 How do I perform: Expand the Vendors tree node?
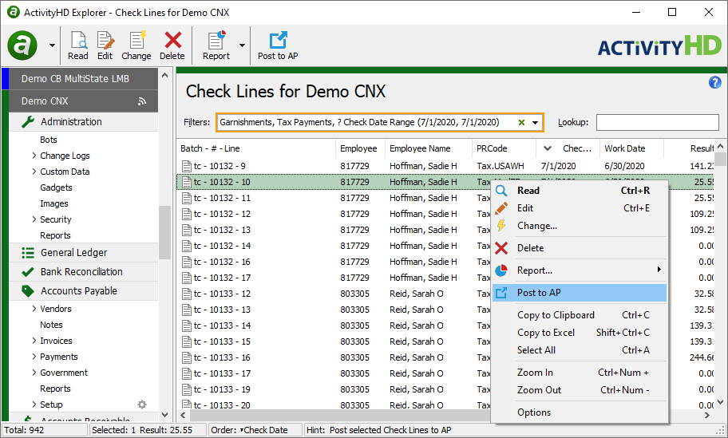[34, 309]
